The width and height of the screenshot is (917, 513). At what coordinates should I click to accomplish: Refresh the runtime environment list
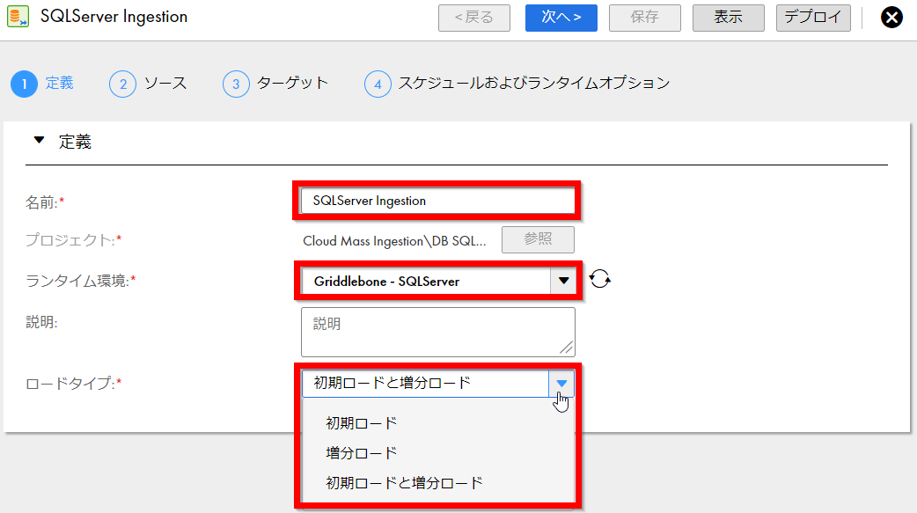coord(599,279)
